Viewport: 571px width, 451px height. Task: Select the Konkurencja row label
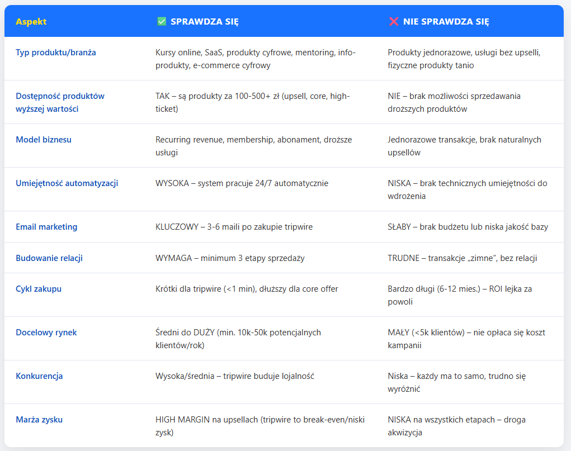(39, 376)
